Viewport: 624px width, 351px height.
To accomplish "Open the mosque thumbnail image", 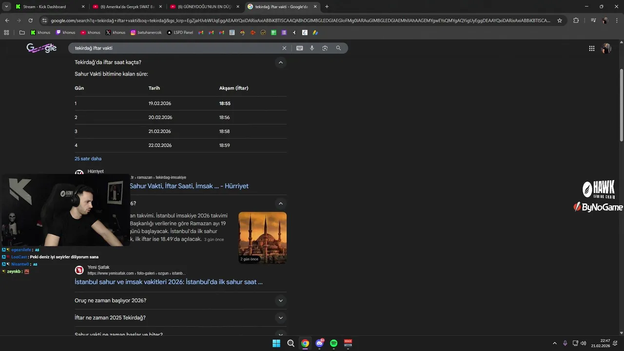I will (262, 238).
